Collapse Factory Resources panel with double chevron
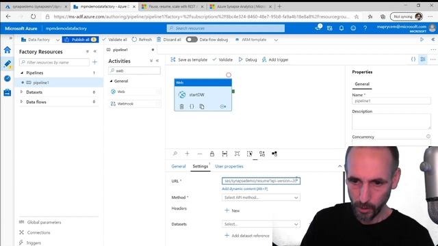 95,51
